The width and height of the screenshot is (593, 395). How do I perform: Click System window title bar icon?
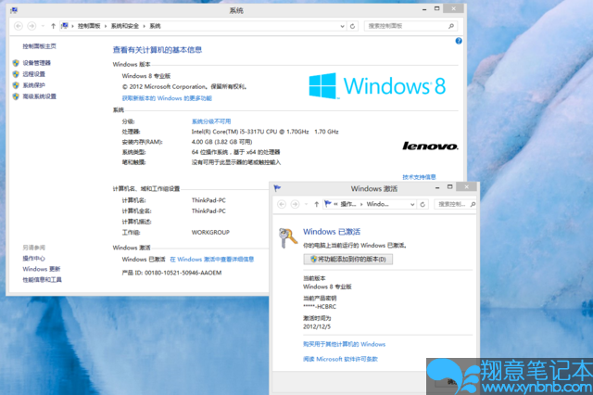(14, 10)
